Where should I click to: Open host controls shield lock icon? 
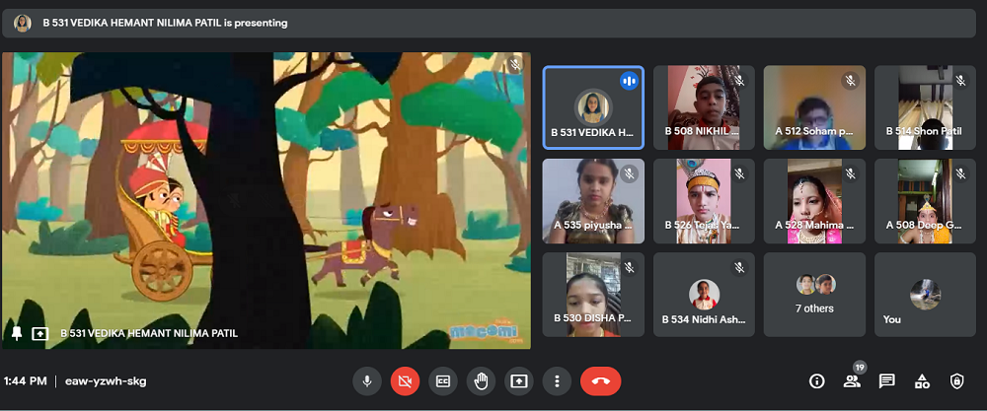coord(956,381)
